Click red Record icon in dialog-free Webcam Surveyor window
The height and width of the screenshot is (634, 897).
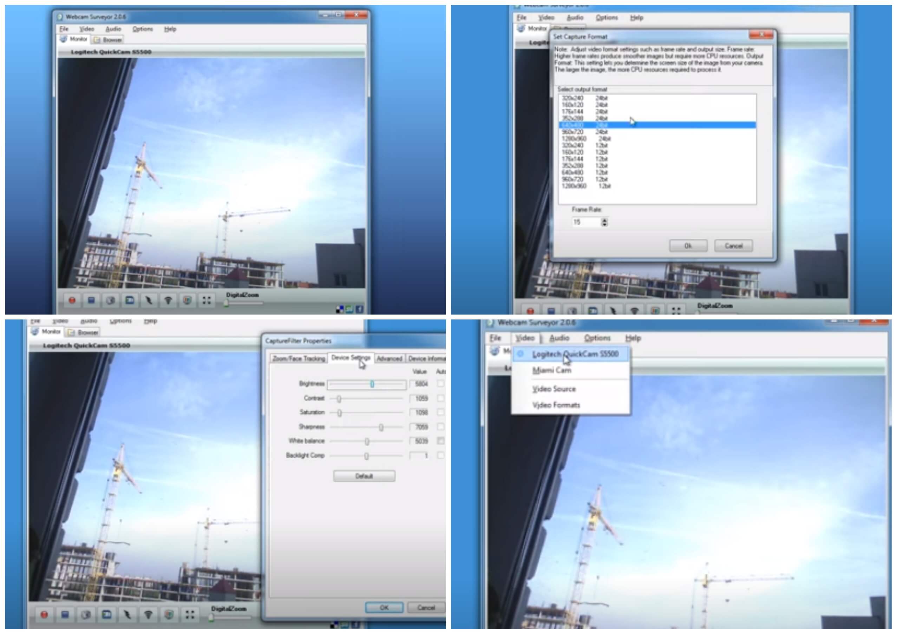click(72, 300)
